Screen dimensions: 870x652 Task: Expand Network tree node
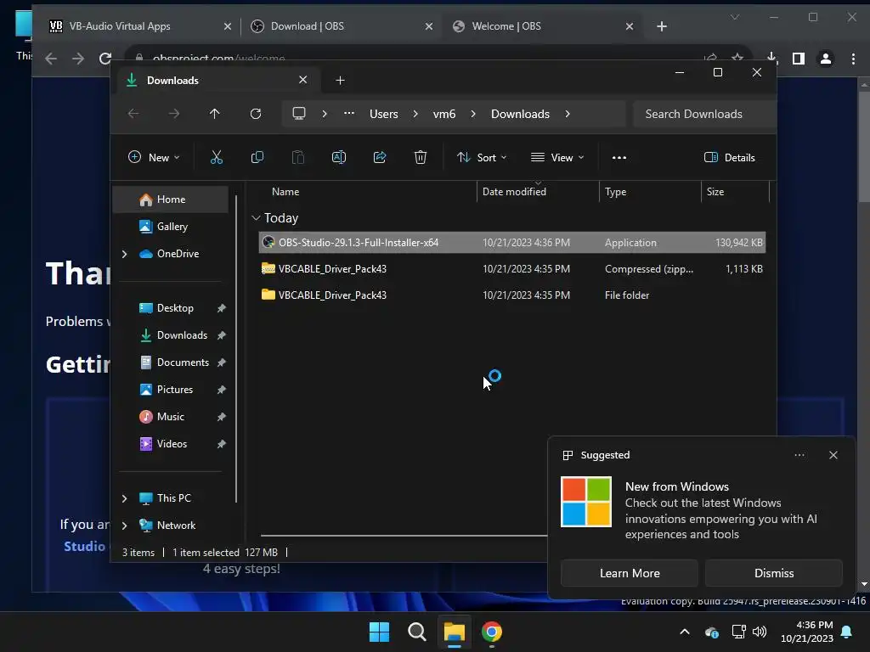click(x=124, y=526)
